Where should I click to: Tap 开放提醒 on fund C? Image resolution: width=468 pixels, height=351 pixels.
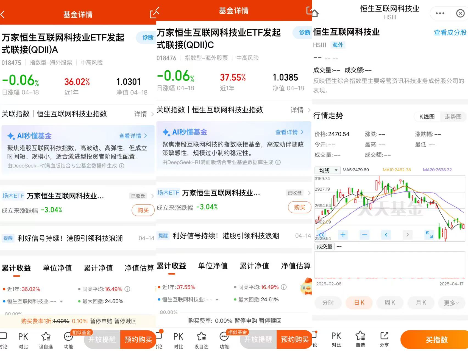tap(258, 339)
